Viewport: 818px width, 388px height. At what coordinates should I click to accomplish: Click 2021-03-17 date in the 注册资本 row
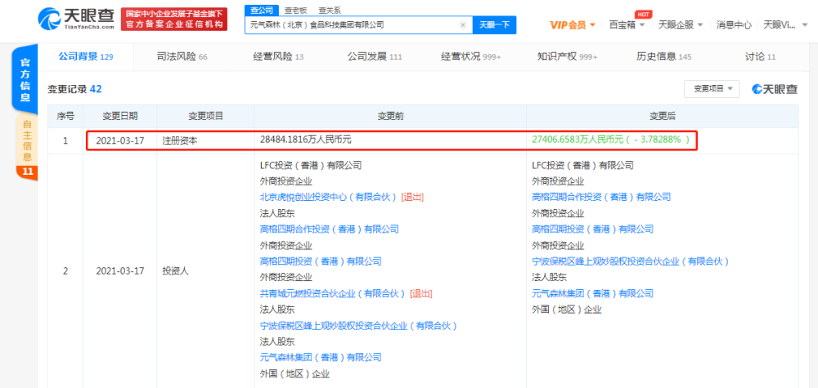click(119, 140)
